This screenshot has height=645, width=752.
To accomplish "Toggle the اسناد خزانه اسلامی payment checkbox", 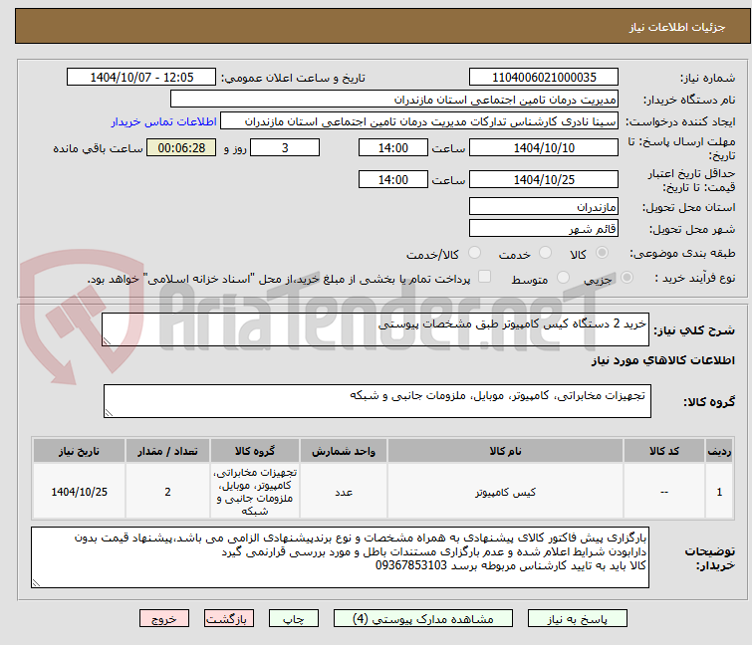I will click(484, 277).
